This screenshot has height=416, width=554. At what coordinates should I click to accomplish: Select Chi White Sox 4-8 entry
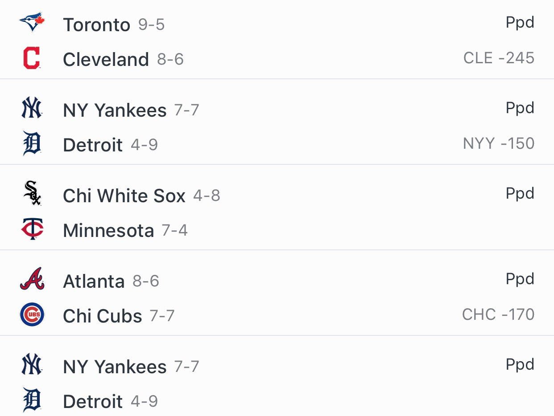pyautogui.click(x=141, y=196)
